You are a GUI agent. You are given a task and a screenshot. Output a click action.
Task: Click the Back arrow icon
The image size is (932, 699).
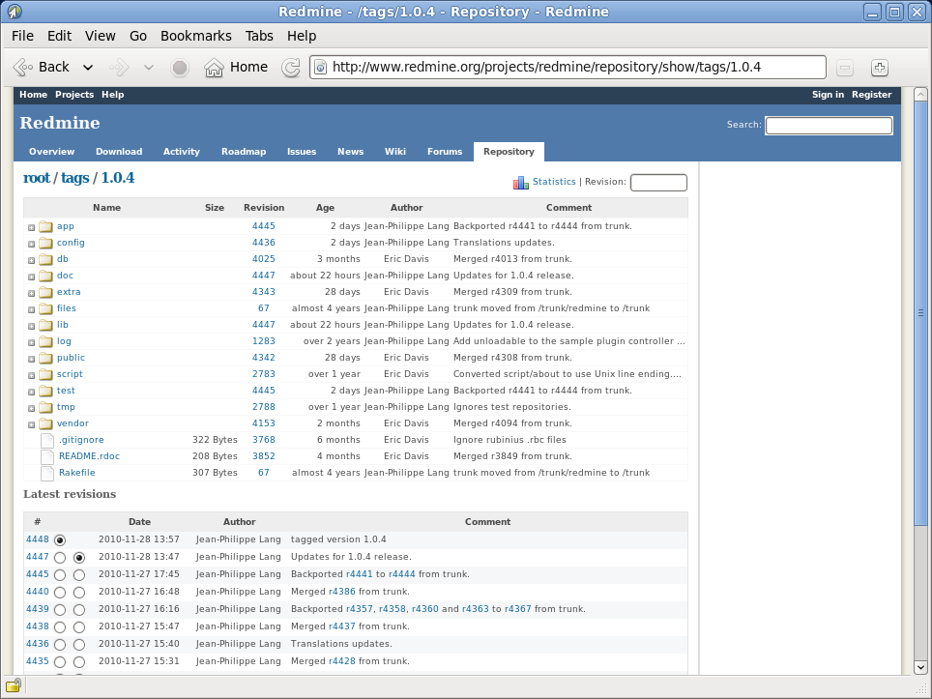pos(22,67)
